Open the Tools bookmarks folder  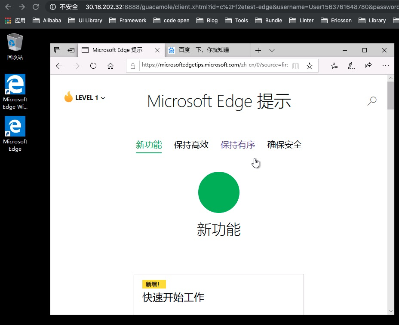(x=236, y=21)
